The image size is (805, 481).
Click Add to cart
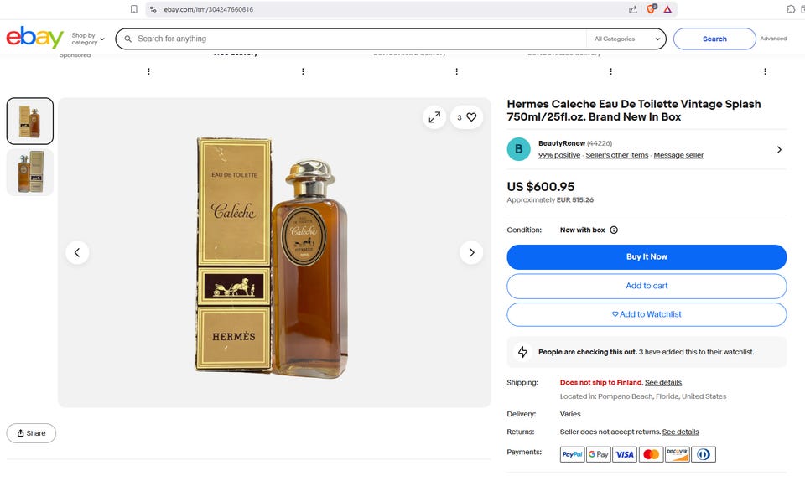coord(647,286)
